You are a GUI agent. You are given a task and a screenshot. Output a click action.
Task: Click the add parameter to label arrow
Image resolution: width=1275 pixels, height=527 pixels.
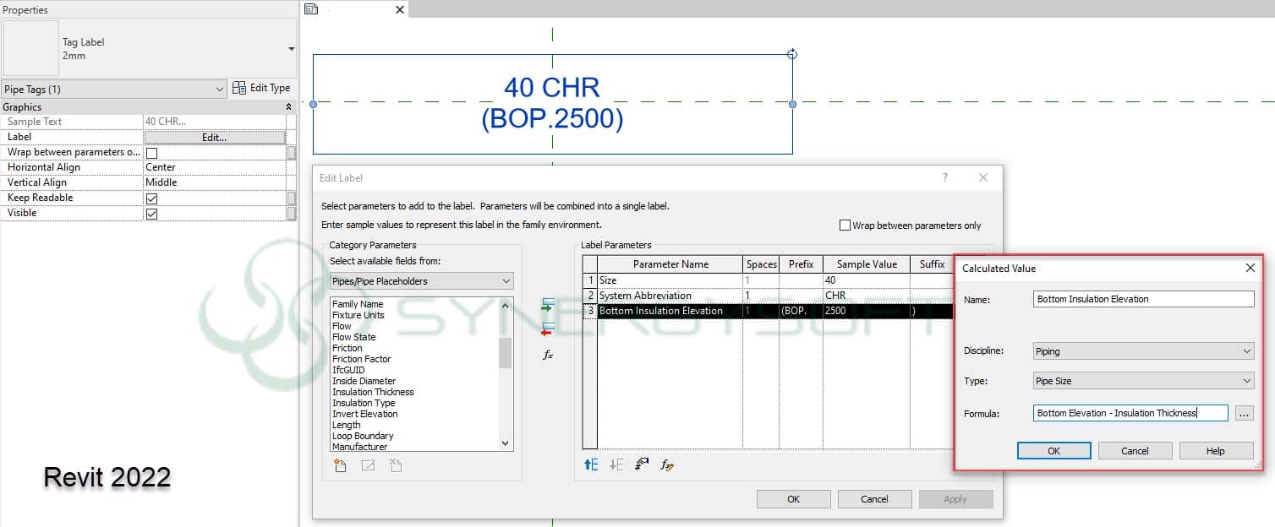click(x=548, y=304)
